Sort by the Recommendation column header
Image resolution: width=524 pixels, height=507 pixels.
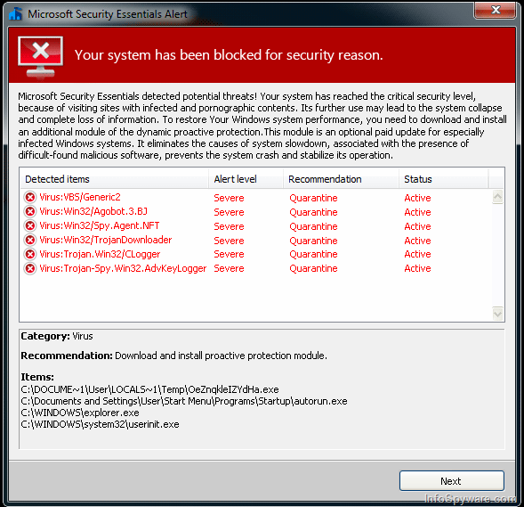[341, 179]
